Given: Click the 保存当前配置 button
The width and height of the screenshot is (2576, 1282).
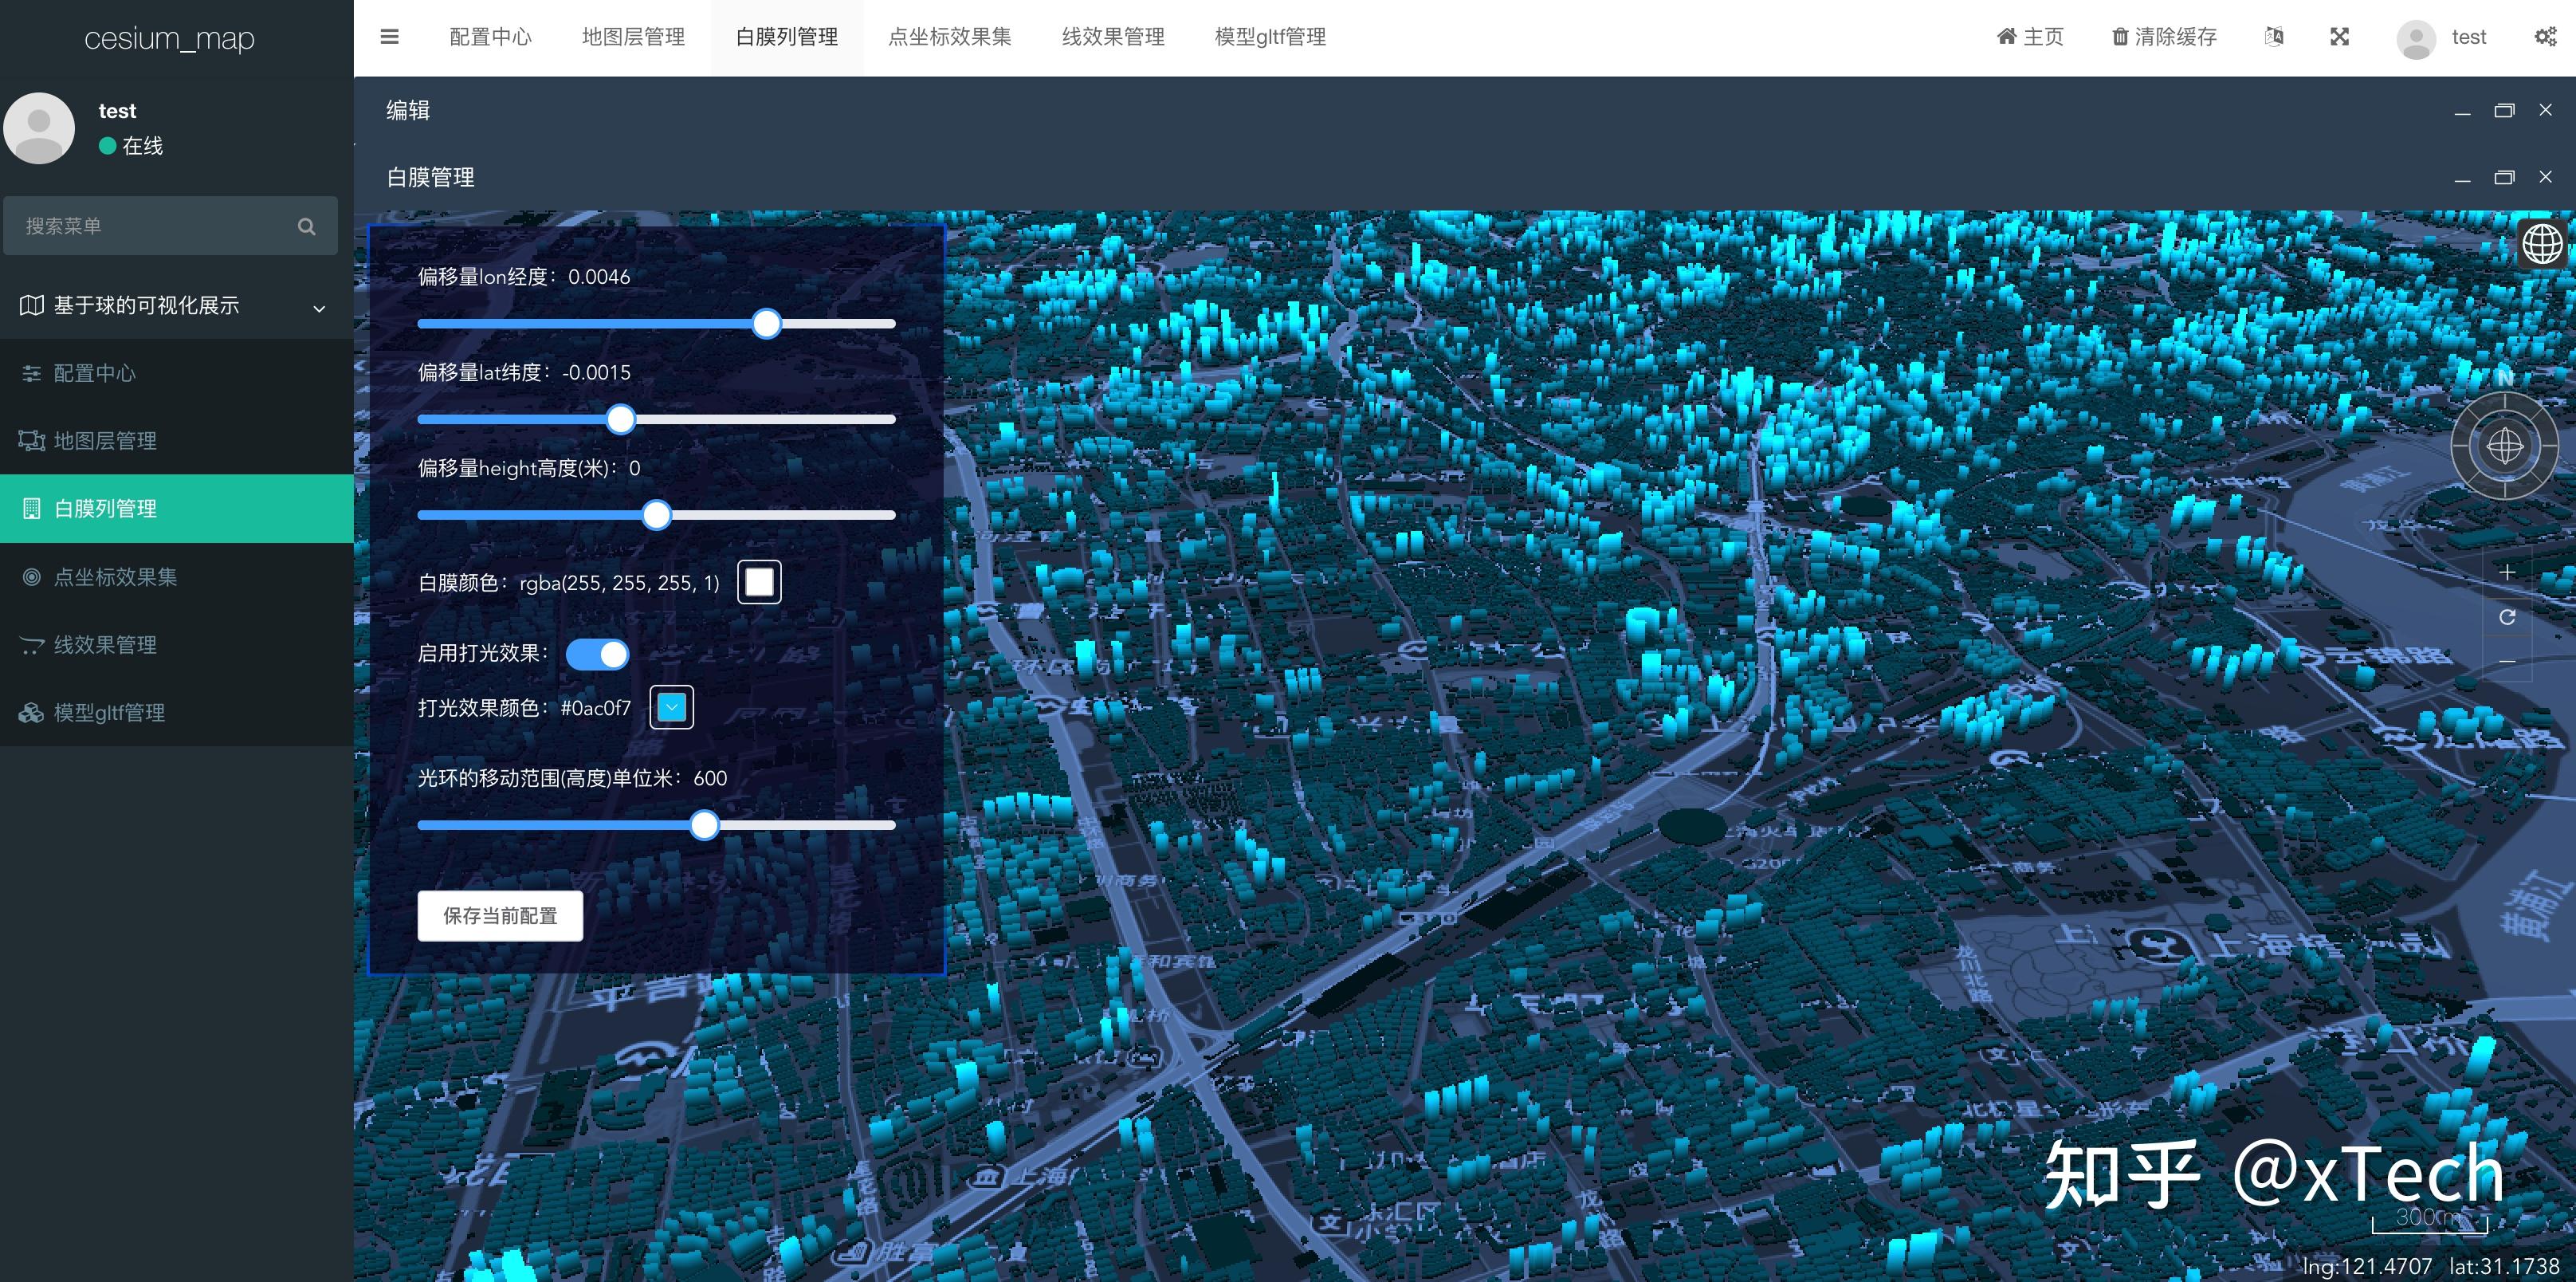Looking at the screenshot, I should click(x=500, y=916).
